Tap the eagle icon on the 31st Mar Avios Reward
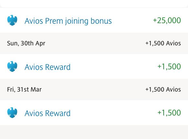The image size is (188, 139). [12, 113]
